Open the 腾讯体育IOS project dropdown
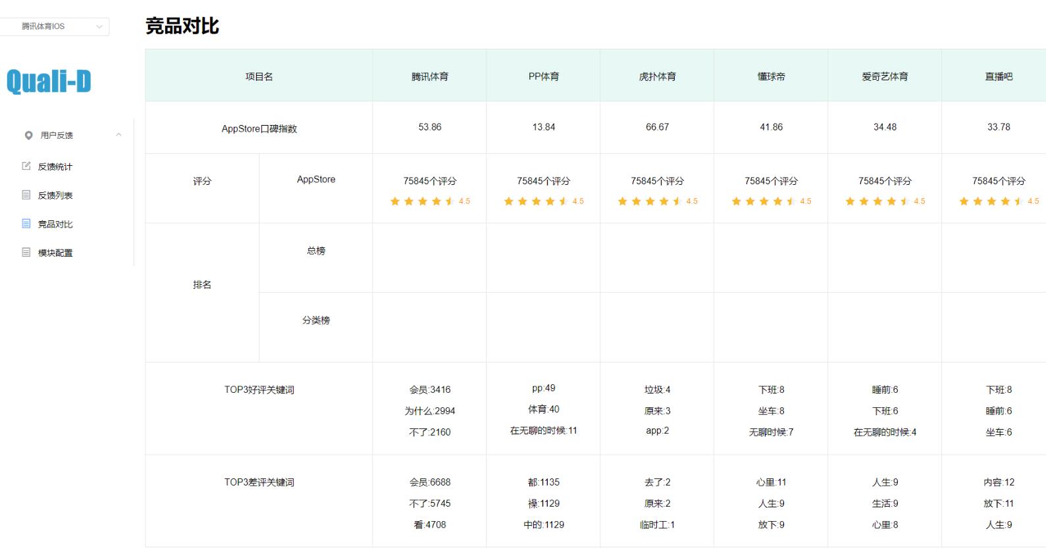Image resolution: width=1046 pixels, height=556 pixels. pyautogui.click(x=54, y=26)
